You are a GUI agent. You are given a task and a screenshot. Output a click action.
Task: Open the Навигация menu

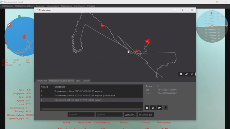pos(66,6)
